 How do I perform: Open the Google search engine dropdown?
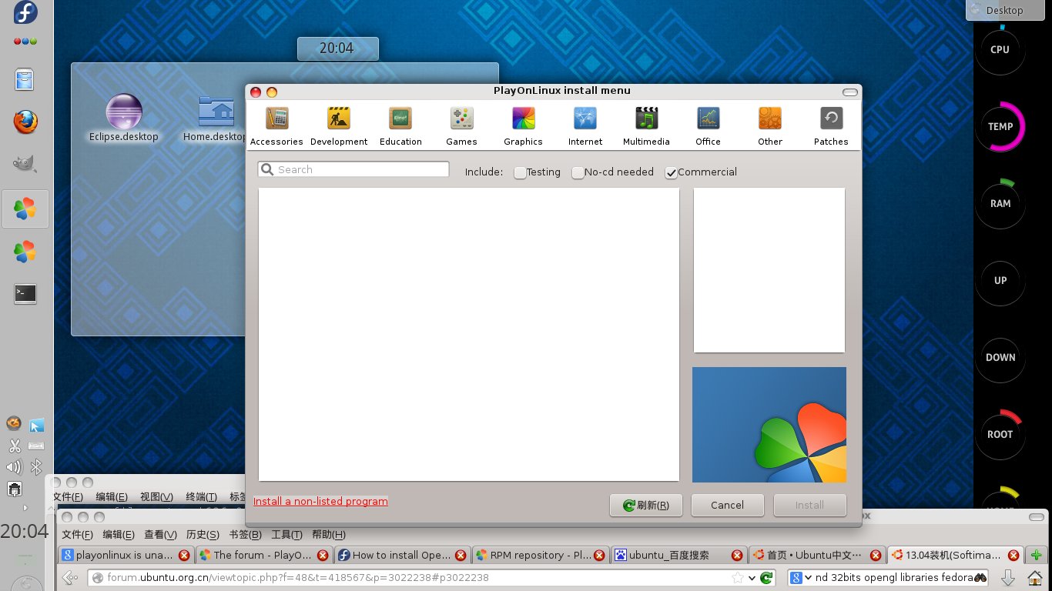tap(802, 578)
